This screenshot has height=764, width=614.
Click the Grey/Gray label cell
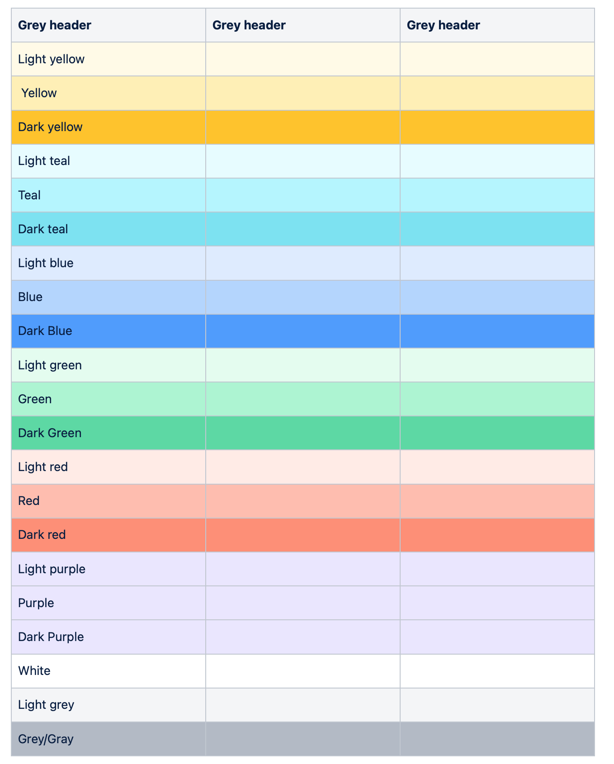[x=108, y=739]
